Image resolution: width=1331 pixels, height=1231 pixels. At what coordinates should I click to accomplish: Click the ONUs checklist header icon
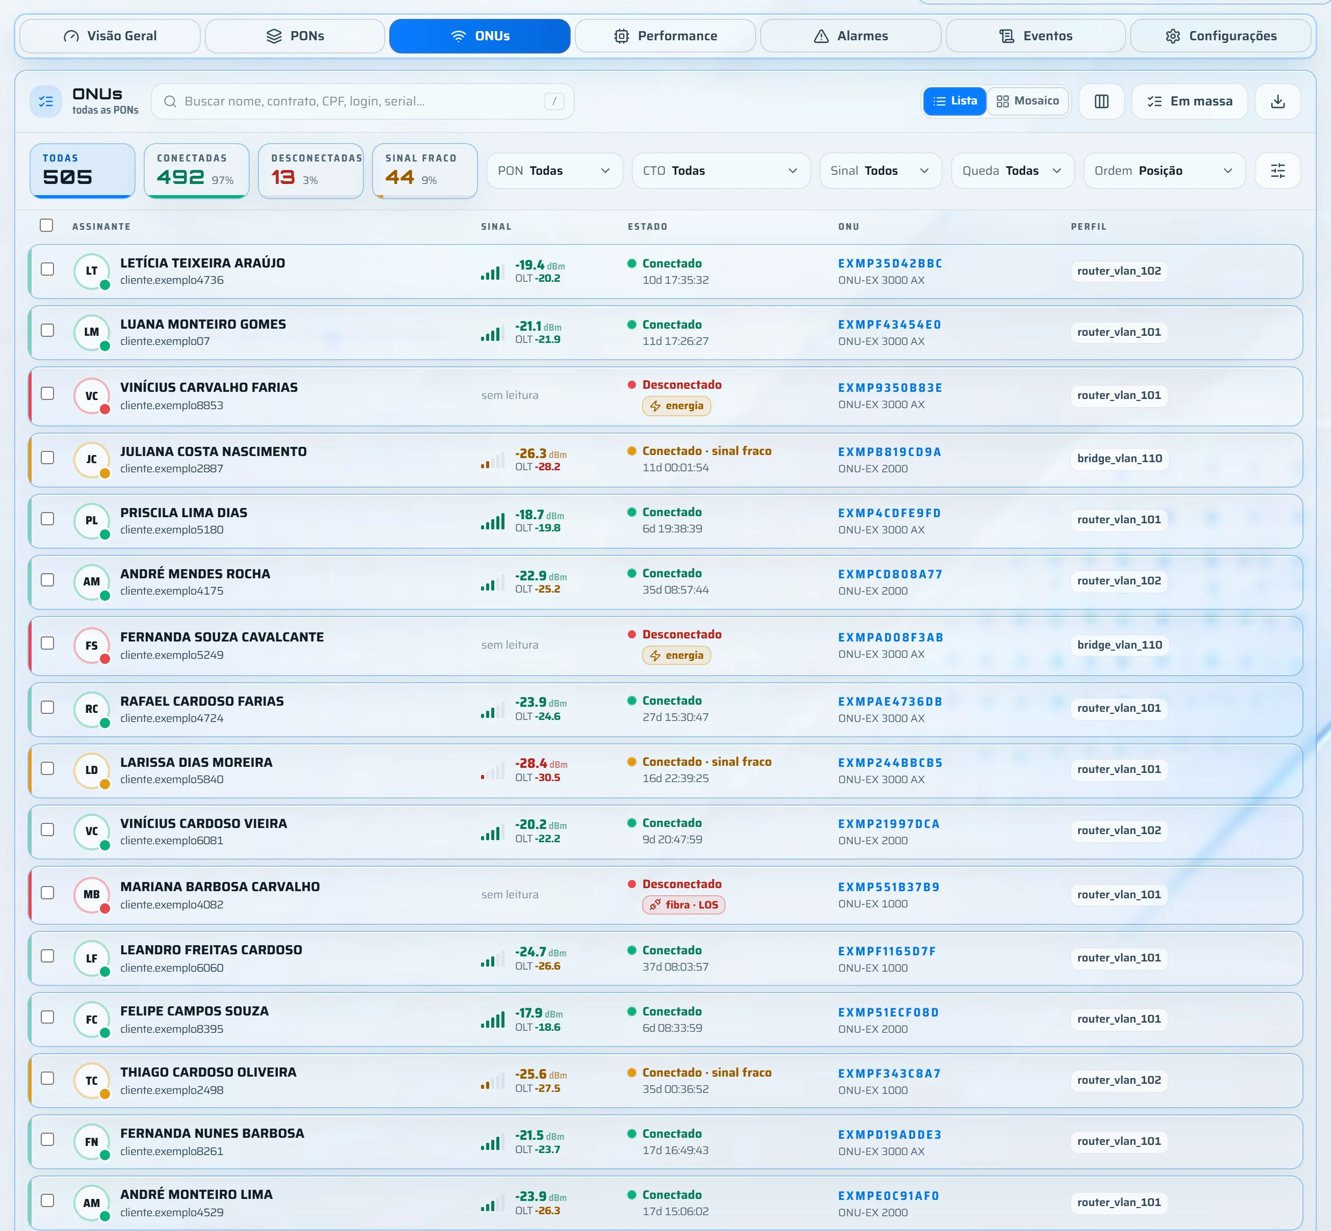(46, 101)
